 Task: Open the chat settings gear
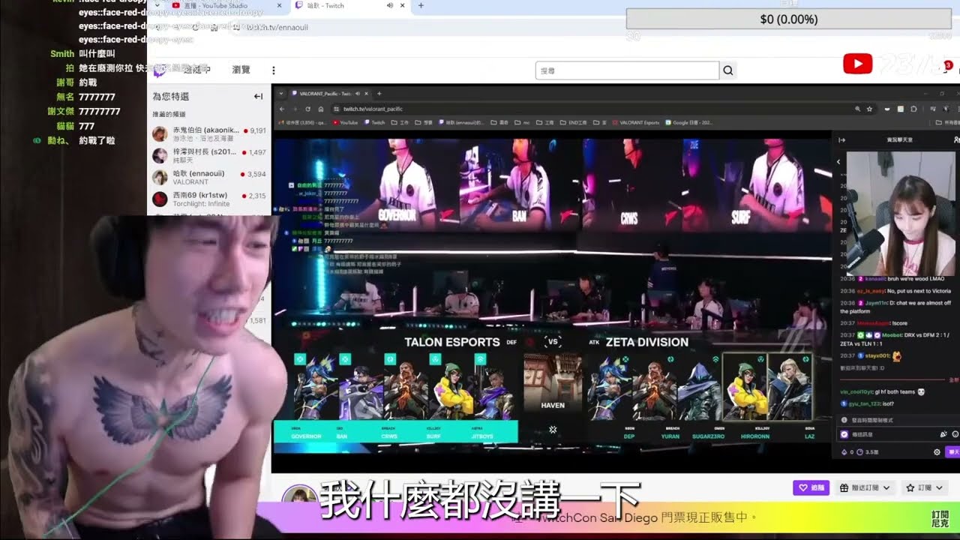(937, 451)
